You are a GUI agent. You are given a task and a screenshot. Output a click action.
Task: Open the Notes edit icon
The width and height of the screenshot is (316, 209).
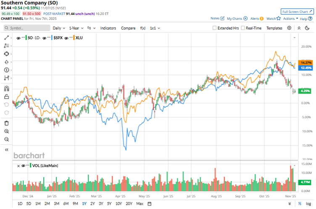pyautogui.click(x=222, y=18)
